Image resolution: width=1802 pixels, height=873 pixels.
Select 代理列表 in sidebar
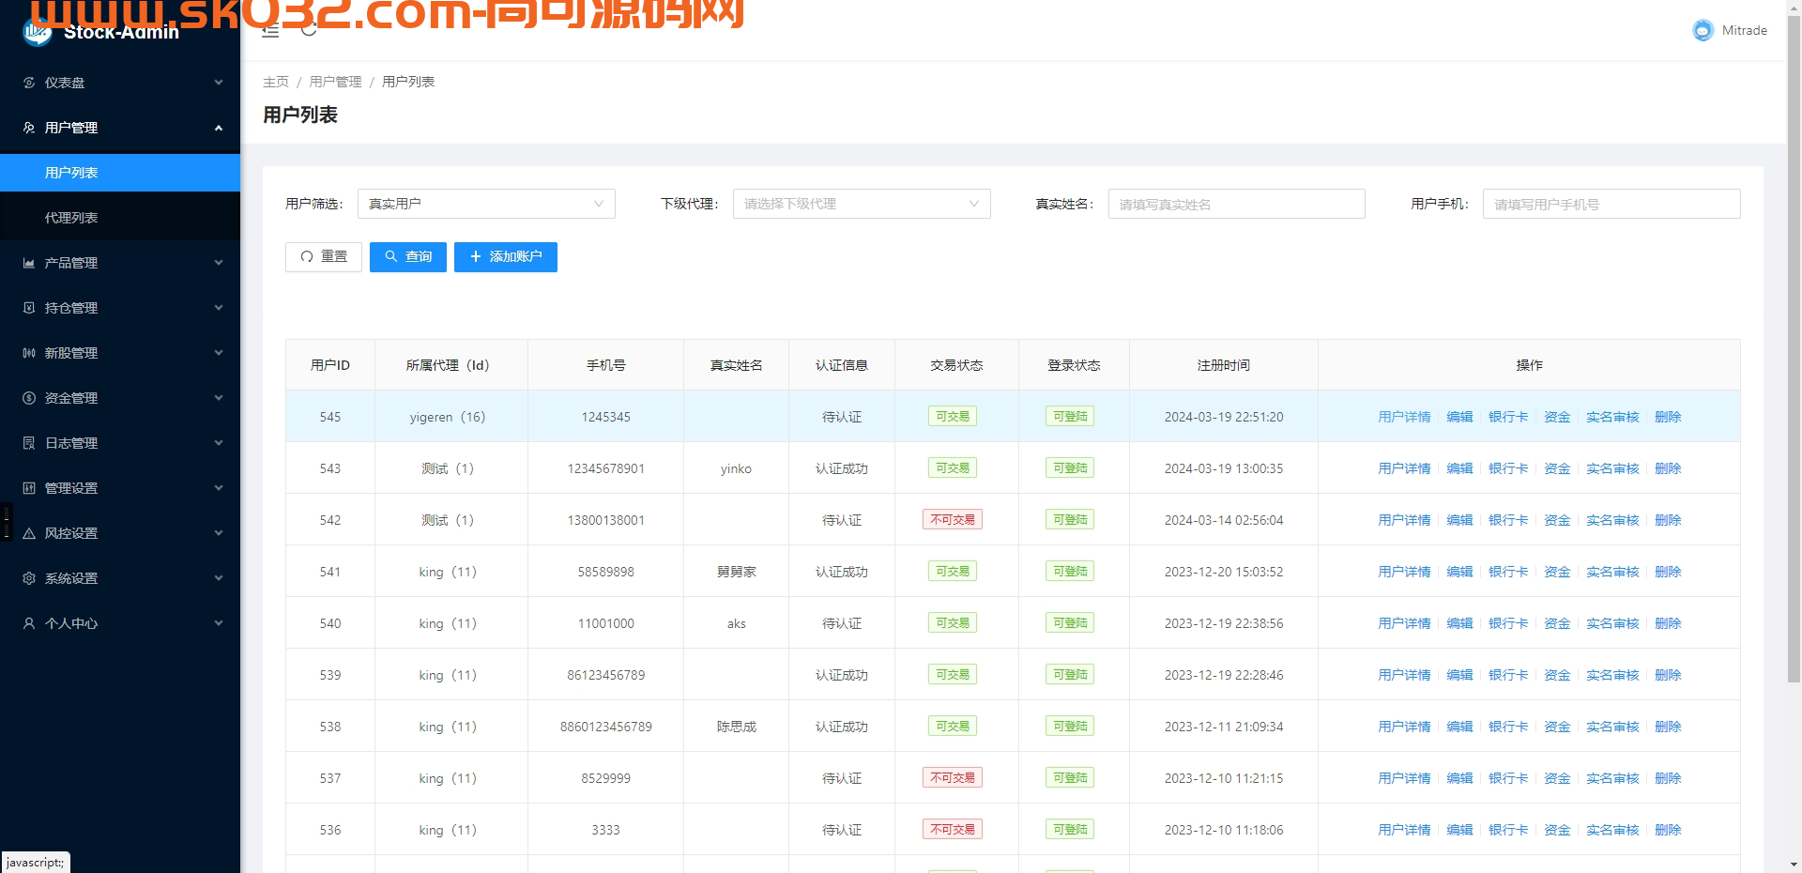tap(120, 218)
